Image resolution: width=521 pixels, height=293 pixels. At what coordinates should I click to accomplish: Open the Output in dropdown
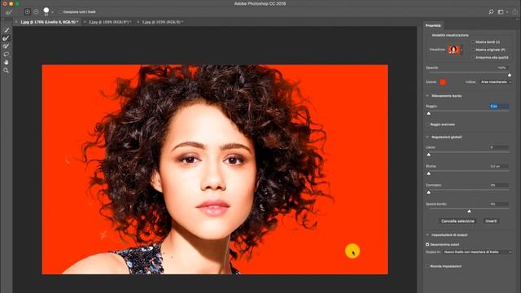tap(477, 252)
